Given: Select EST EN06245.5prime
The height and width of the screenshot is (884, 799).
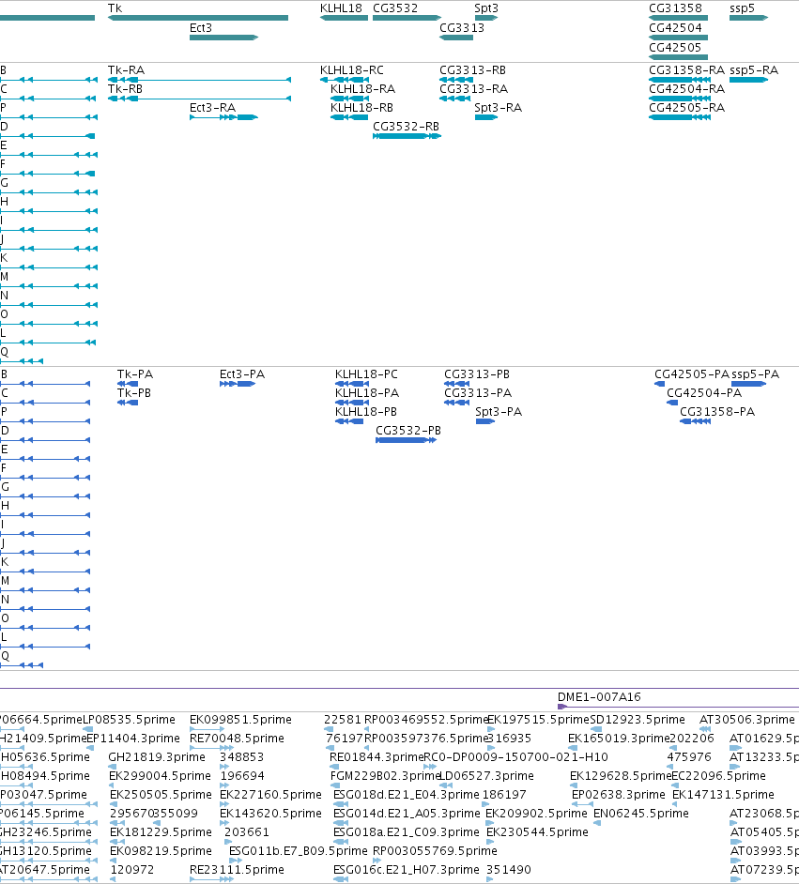Looking at the screenshot, I should [596, 823].
